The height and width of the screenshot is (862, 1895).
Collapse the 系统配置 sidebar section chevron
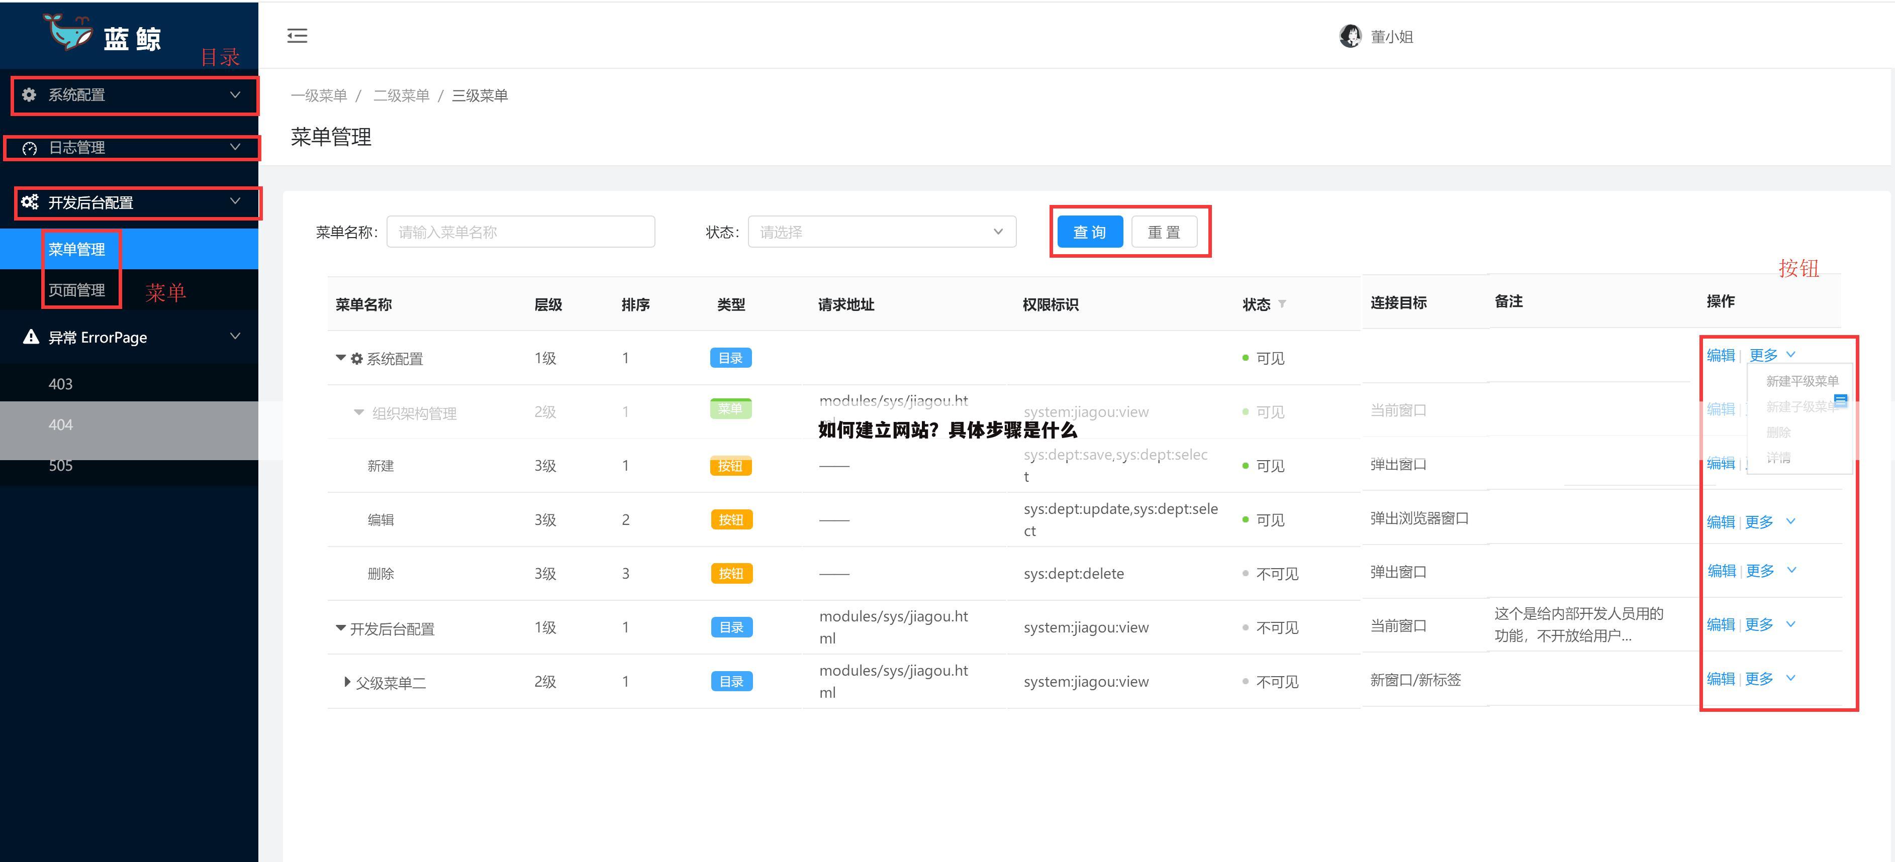[x=235, y=95]
